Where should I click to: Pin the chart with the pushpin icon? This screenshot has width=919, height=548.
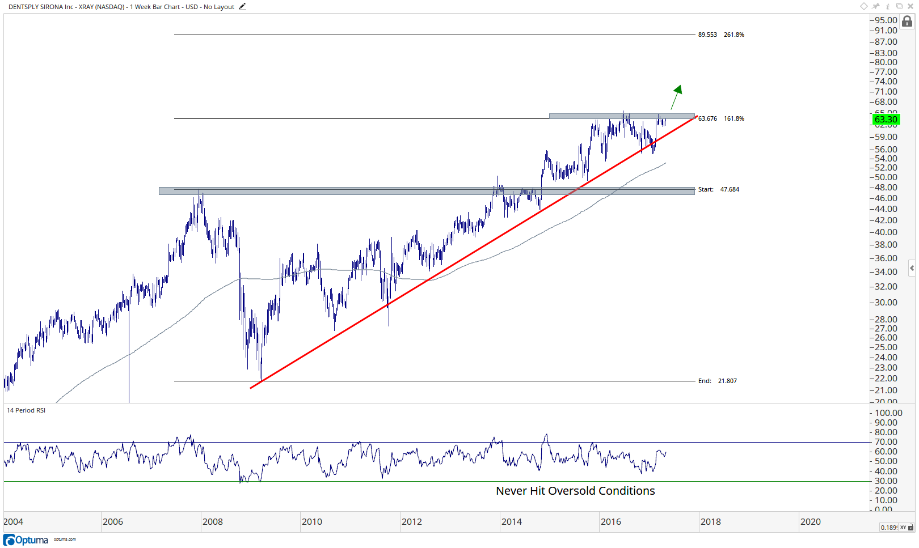[x=876, y=6]
